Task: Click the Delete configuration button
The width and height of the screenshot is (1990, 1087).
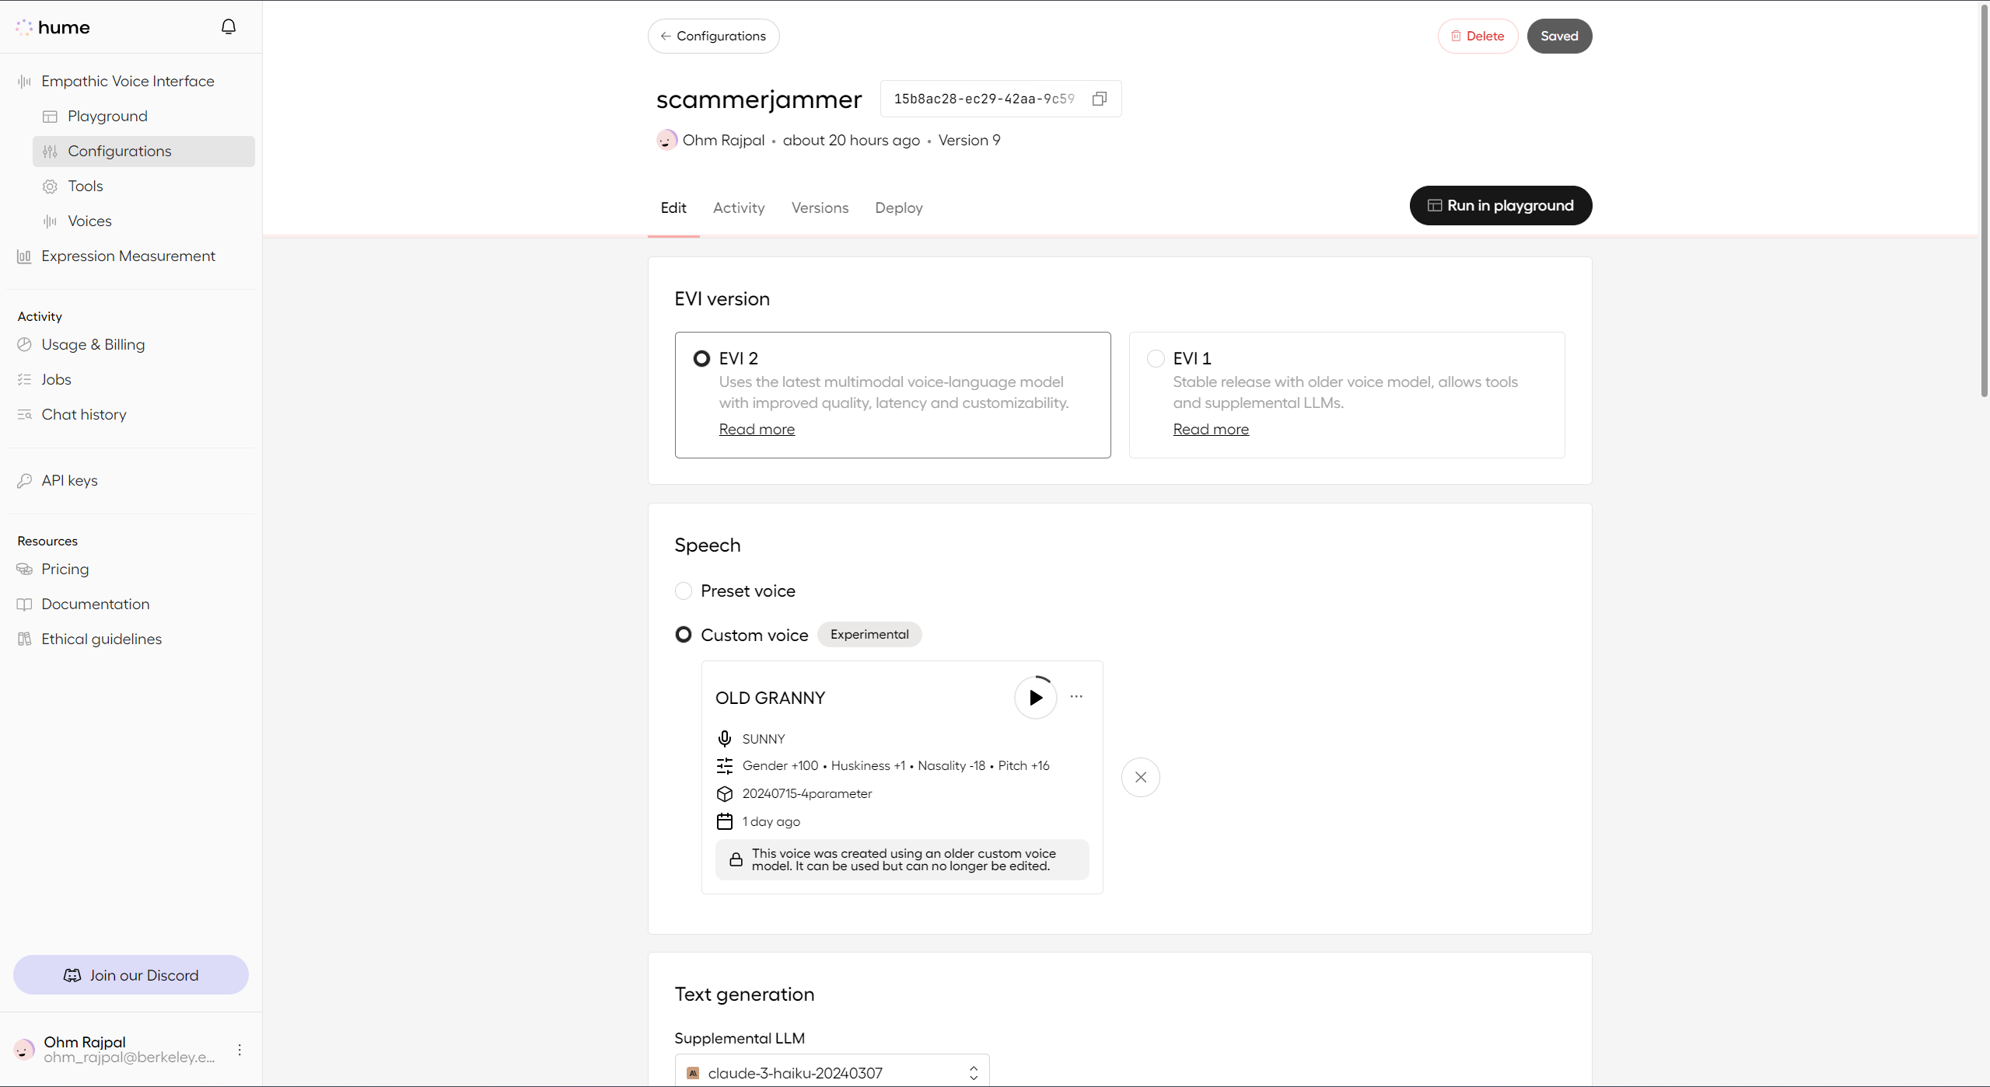Action: (1477, 36)
